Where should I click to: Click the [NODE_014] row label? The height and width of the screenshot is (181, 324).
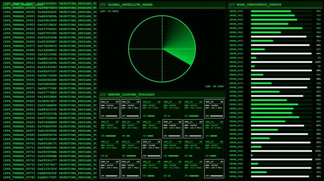(x=236, y=70)
